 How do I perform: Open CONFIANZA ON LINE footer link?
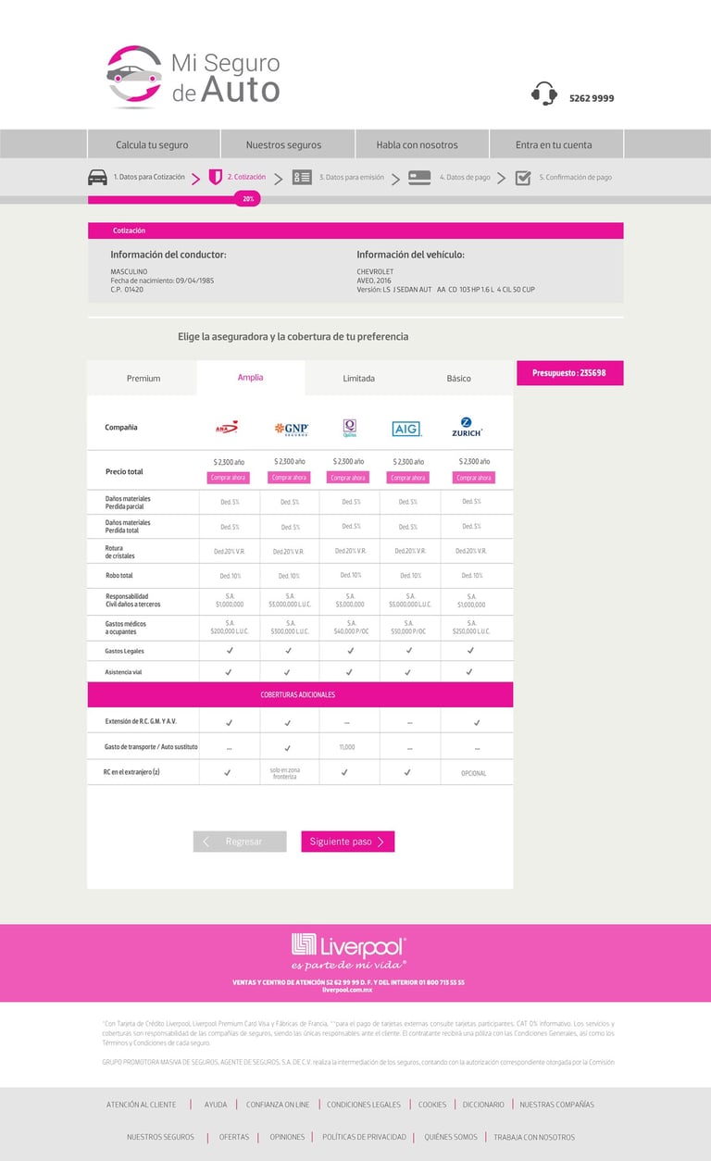278,1105
